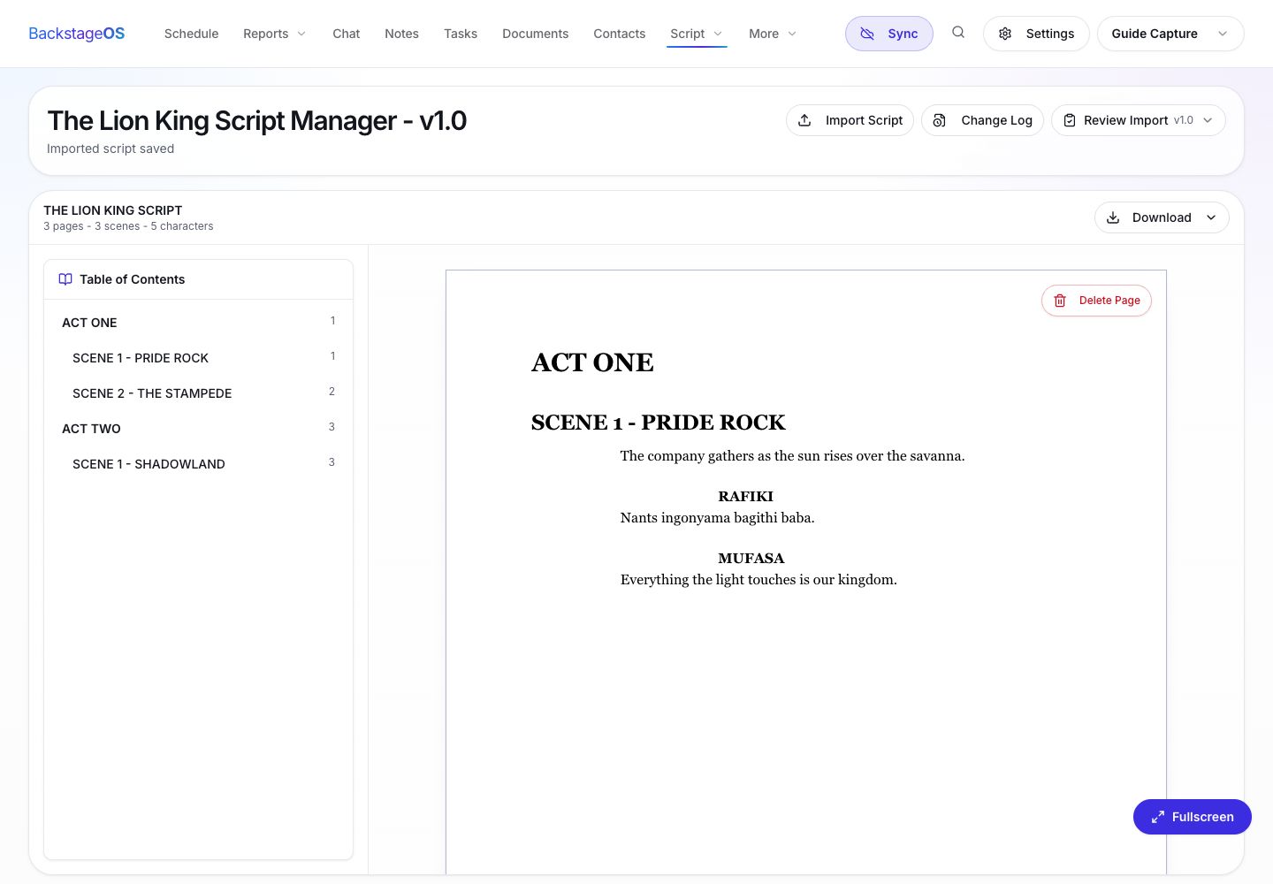Screen dimensions: 1273x884
Task: Expand the Review Import v1.0 chevron
Action: (x=1208, y=120)
